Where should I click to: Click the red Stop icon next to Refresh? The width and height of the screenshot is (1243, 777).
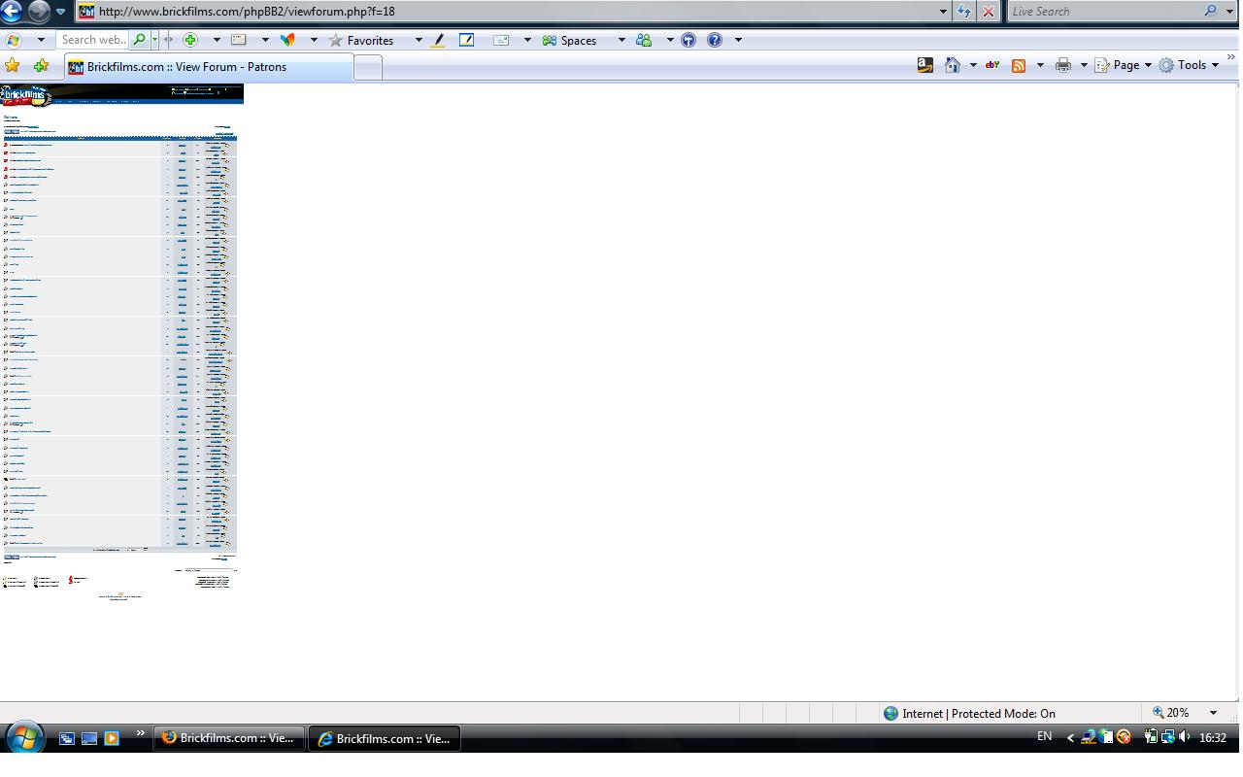(988, 12)
